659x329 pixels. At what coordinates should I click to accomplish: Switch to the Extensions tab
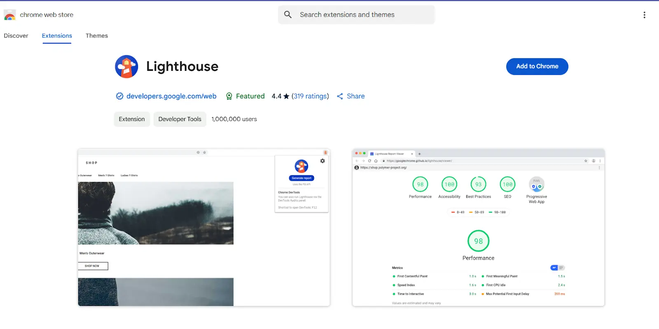(57, 36)
